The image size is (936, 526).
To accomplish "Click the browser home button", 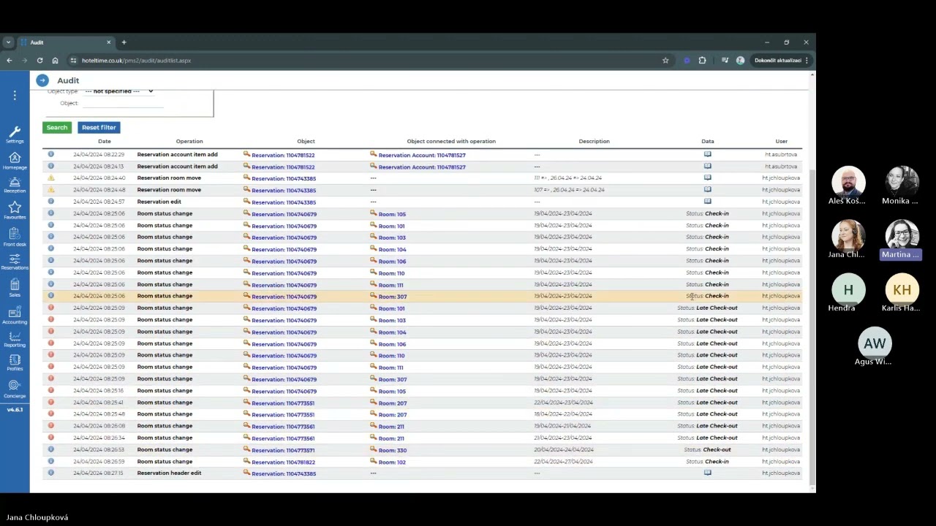I will pyautogui.click(x=55, y=61).
